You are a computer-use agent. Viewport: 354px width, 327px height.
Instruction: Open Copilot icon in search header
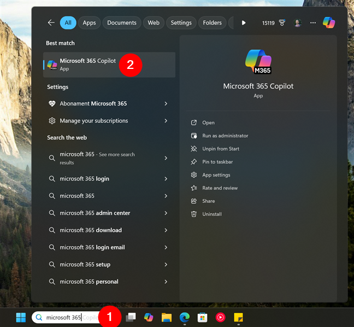(329, 22)
